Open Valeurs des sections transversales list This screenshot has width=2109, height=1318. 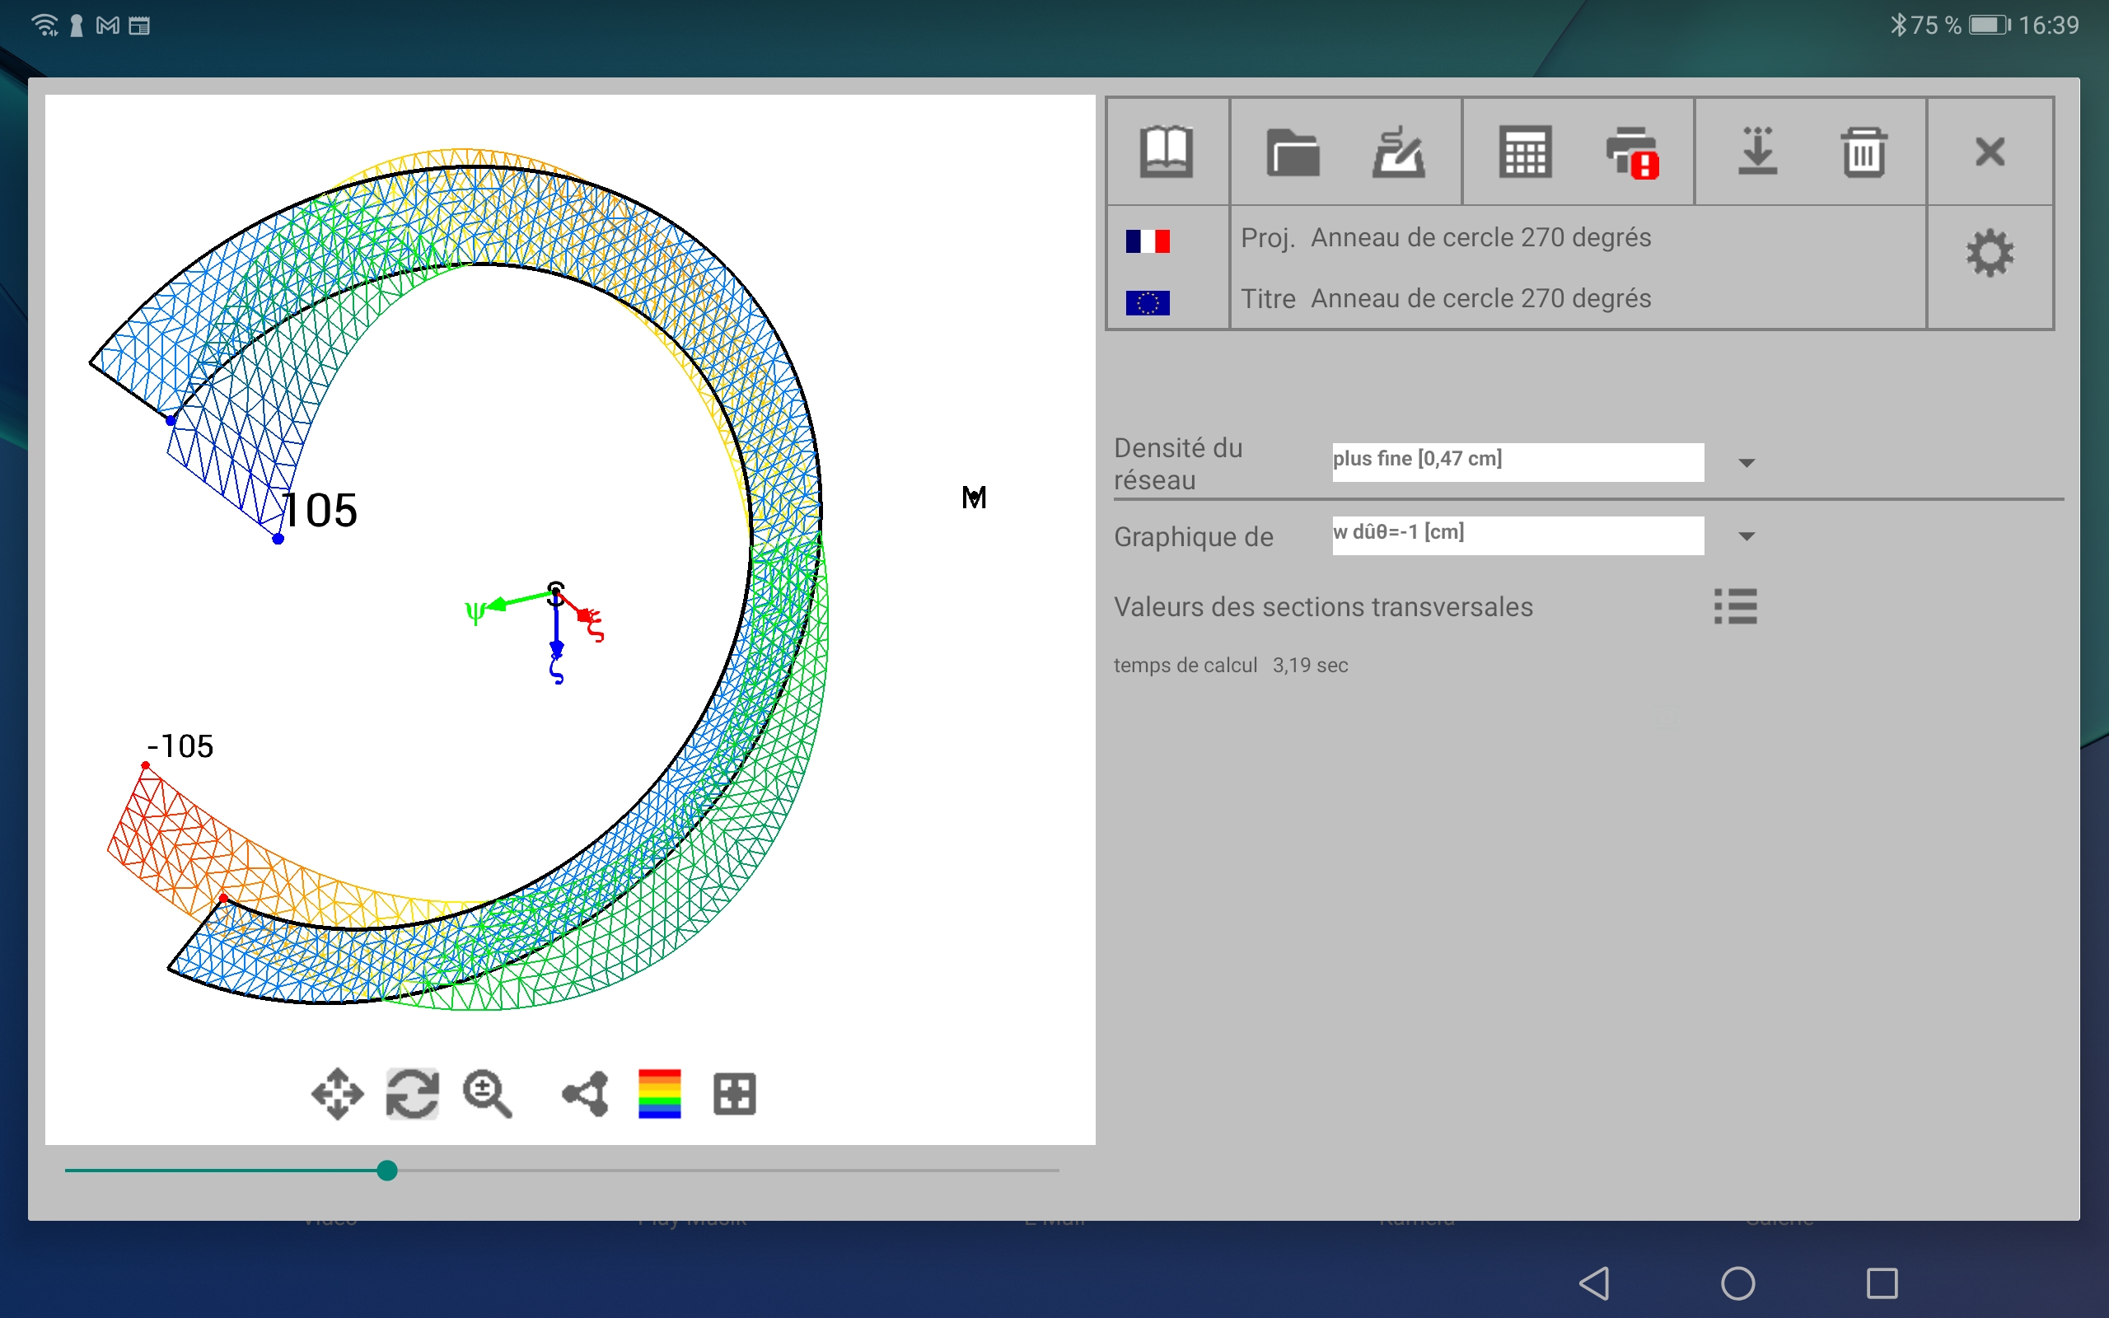1734,605
